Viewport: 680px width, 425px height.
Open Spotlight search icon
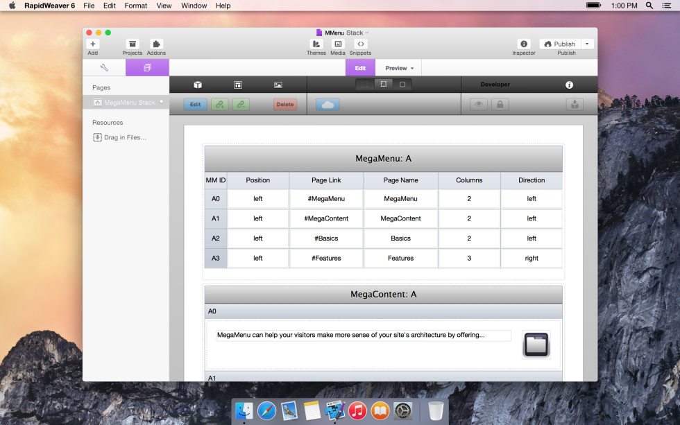click(x=649, y=6)
